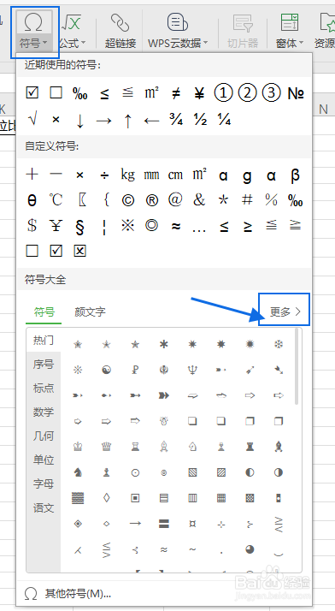Insert the ® registered custom symbol
Image resolution: width=335 pixels, height=611 pixels.
152,200
